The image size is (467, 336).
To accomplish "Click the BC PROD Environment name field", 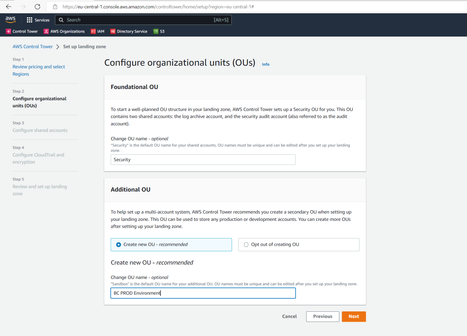I will (203, 293).
